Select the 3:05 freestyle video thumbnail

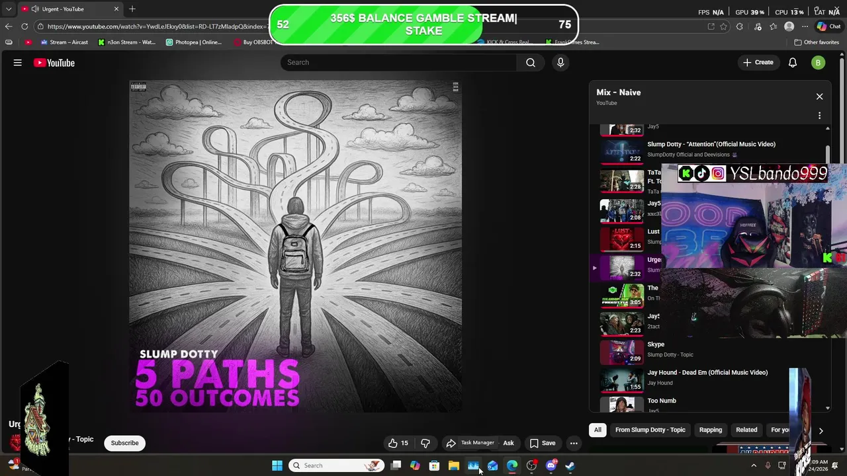tap(622, 296)
